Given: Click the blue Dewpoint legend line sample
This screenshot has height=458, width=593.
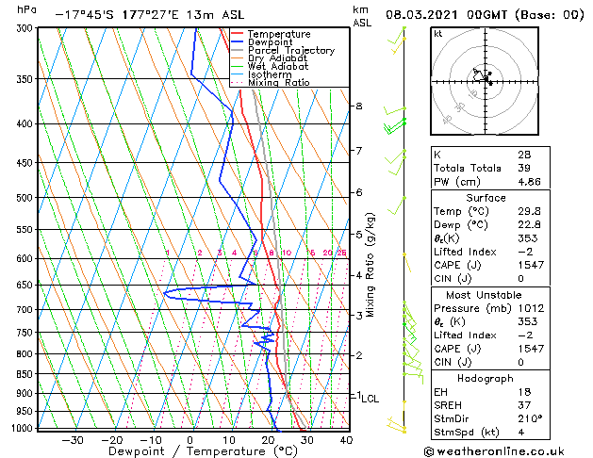Looking at the screenshot, I should click(237, 41).
